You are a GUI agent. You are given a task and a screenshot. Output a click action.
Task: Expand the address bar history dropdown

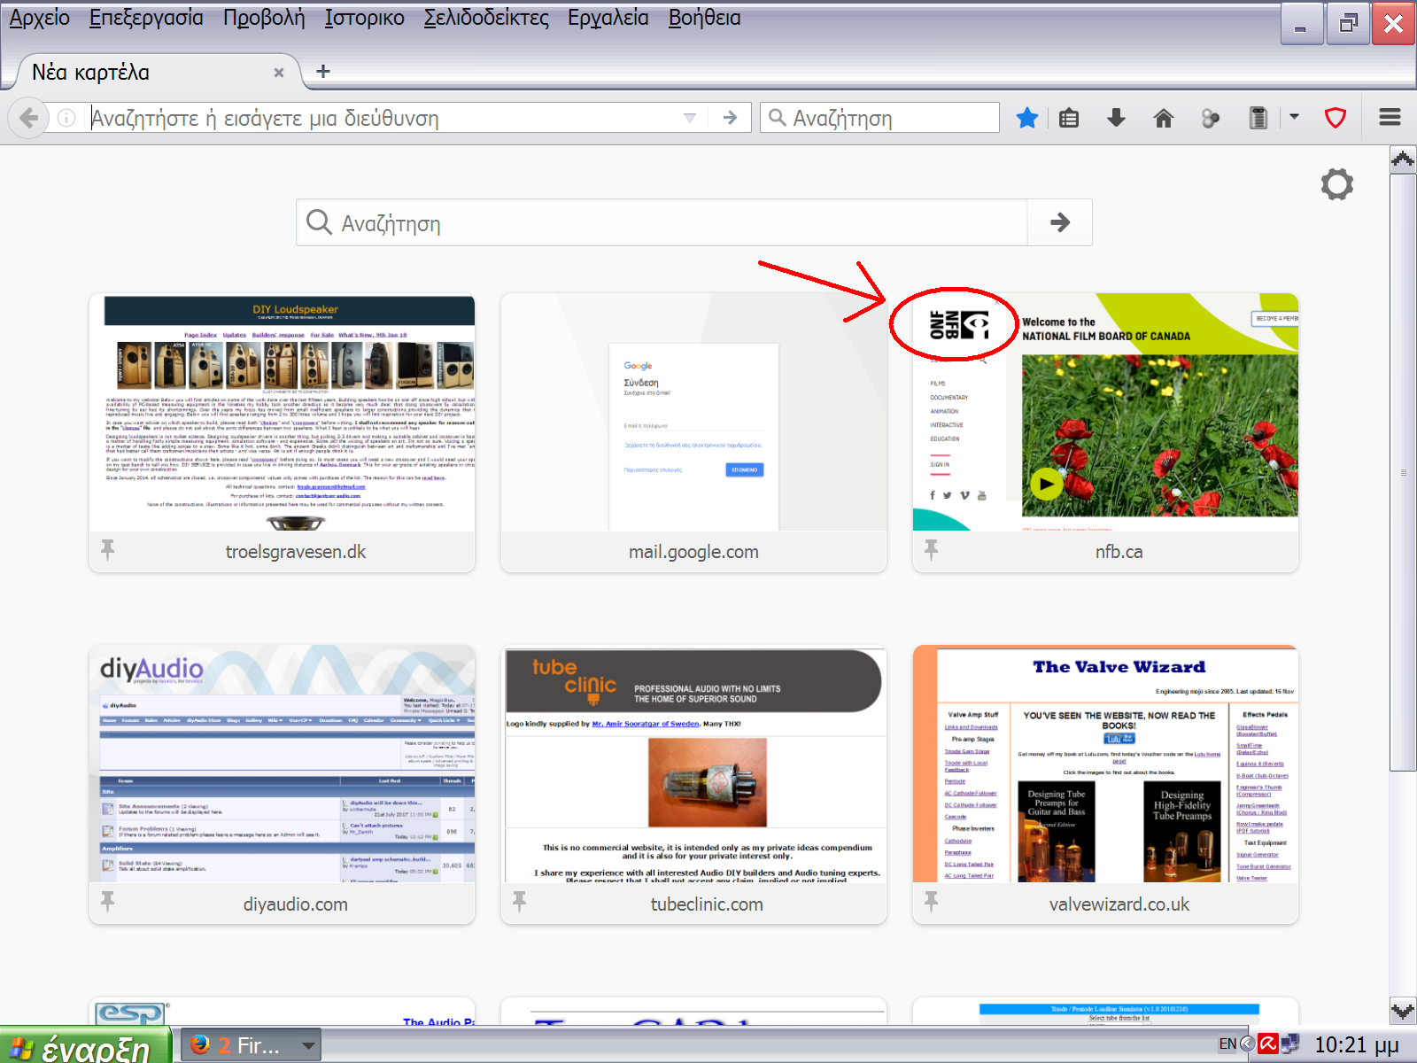690,118
